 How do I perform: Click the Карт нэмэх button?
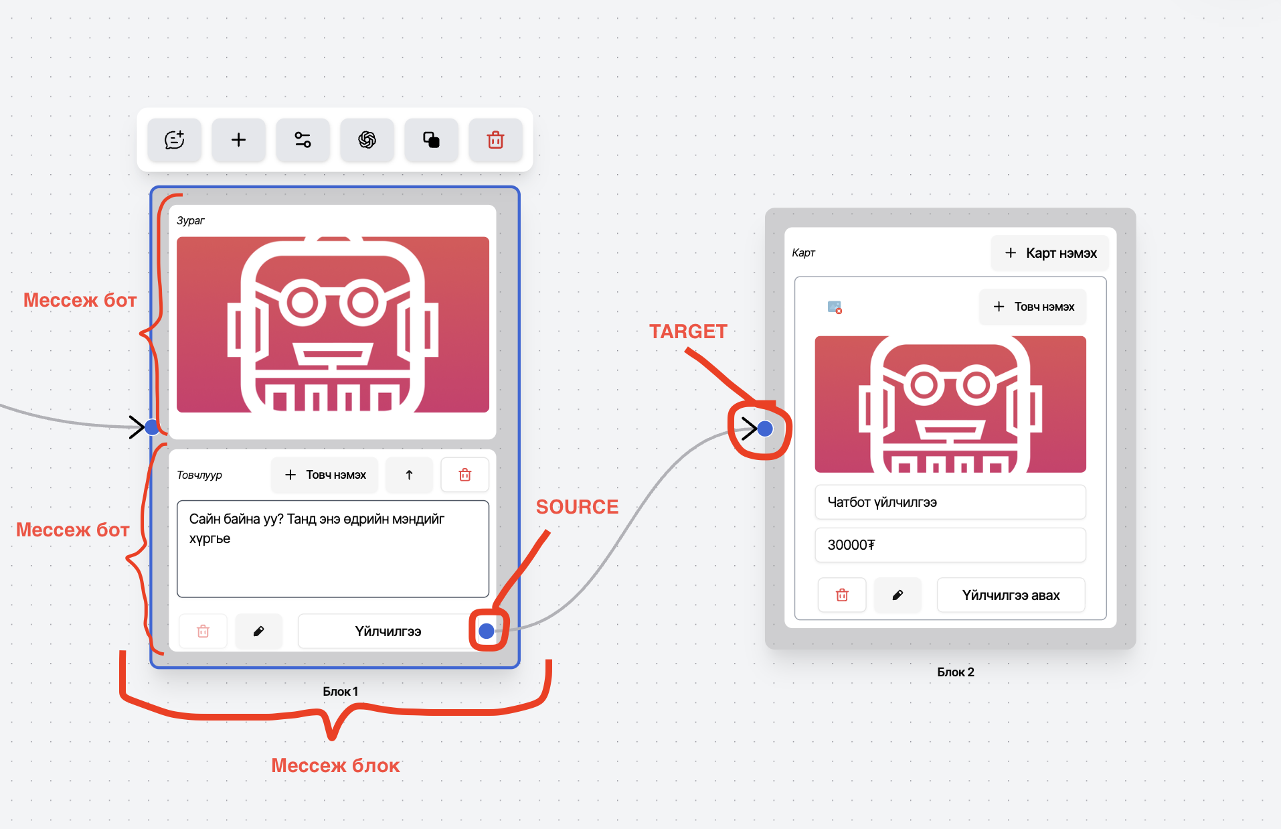(1050, 253)
